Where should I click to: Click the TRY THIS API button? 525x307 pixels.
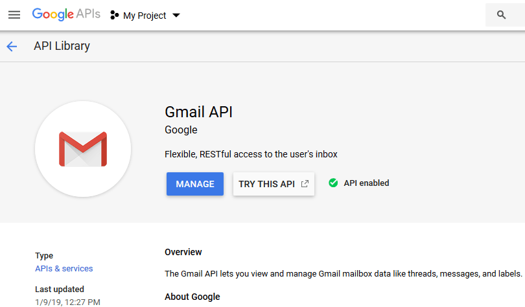(x=274, y=184)
